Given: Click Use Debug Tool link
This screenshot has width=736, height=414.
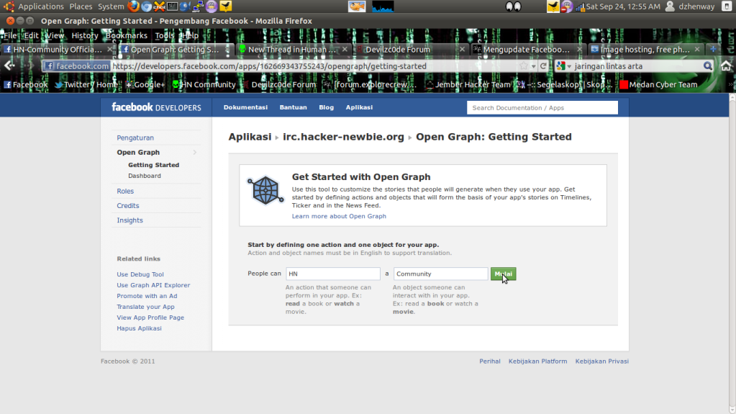Looking at the screenshot, I should point(140,274).
